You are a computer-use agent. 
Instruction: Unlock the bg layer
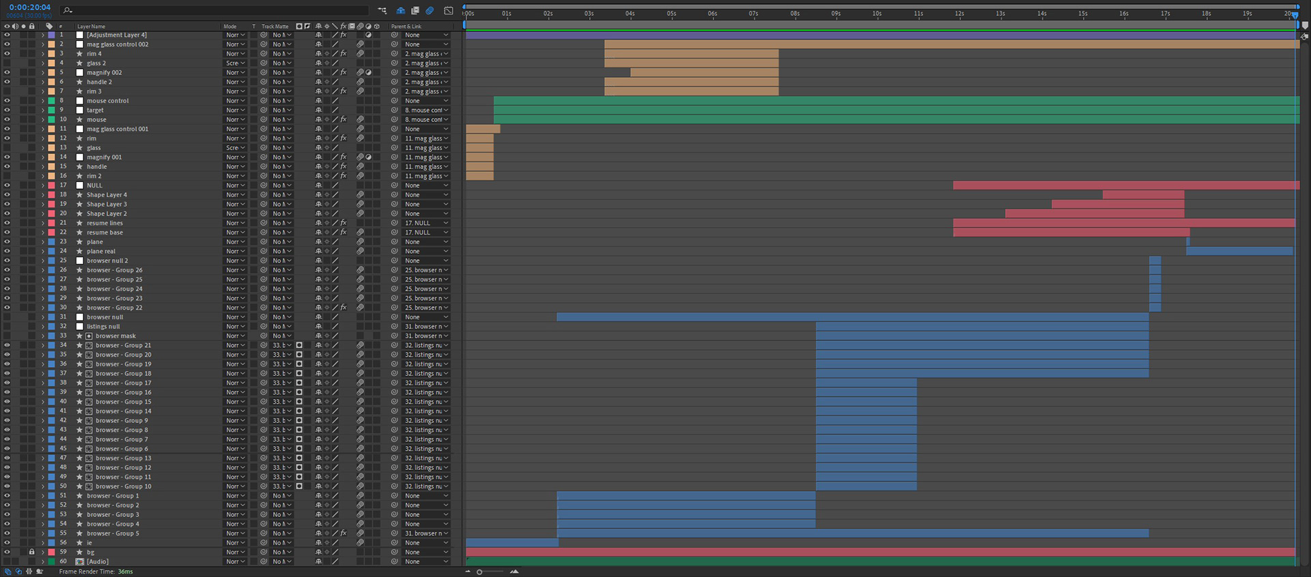click(31, 552)
